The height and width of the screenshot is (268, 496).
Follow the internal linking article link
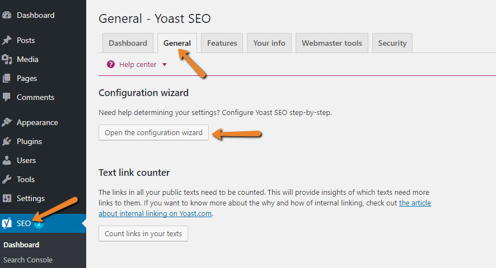coord(264,208)
